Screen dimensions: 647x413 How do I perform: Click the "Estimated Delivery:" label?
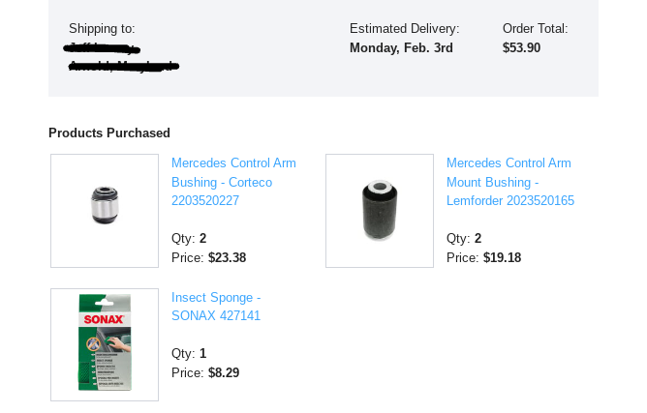(404, 29)
